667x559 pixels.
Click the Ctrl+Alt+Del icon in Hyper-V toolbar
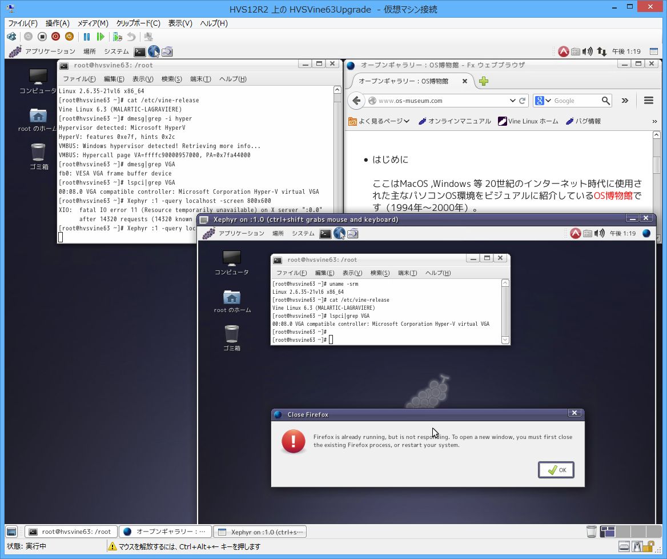[x=11, y=37]
